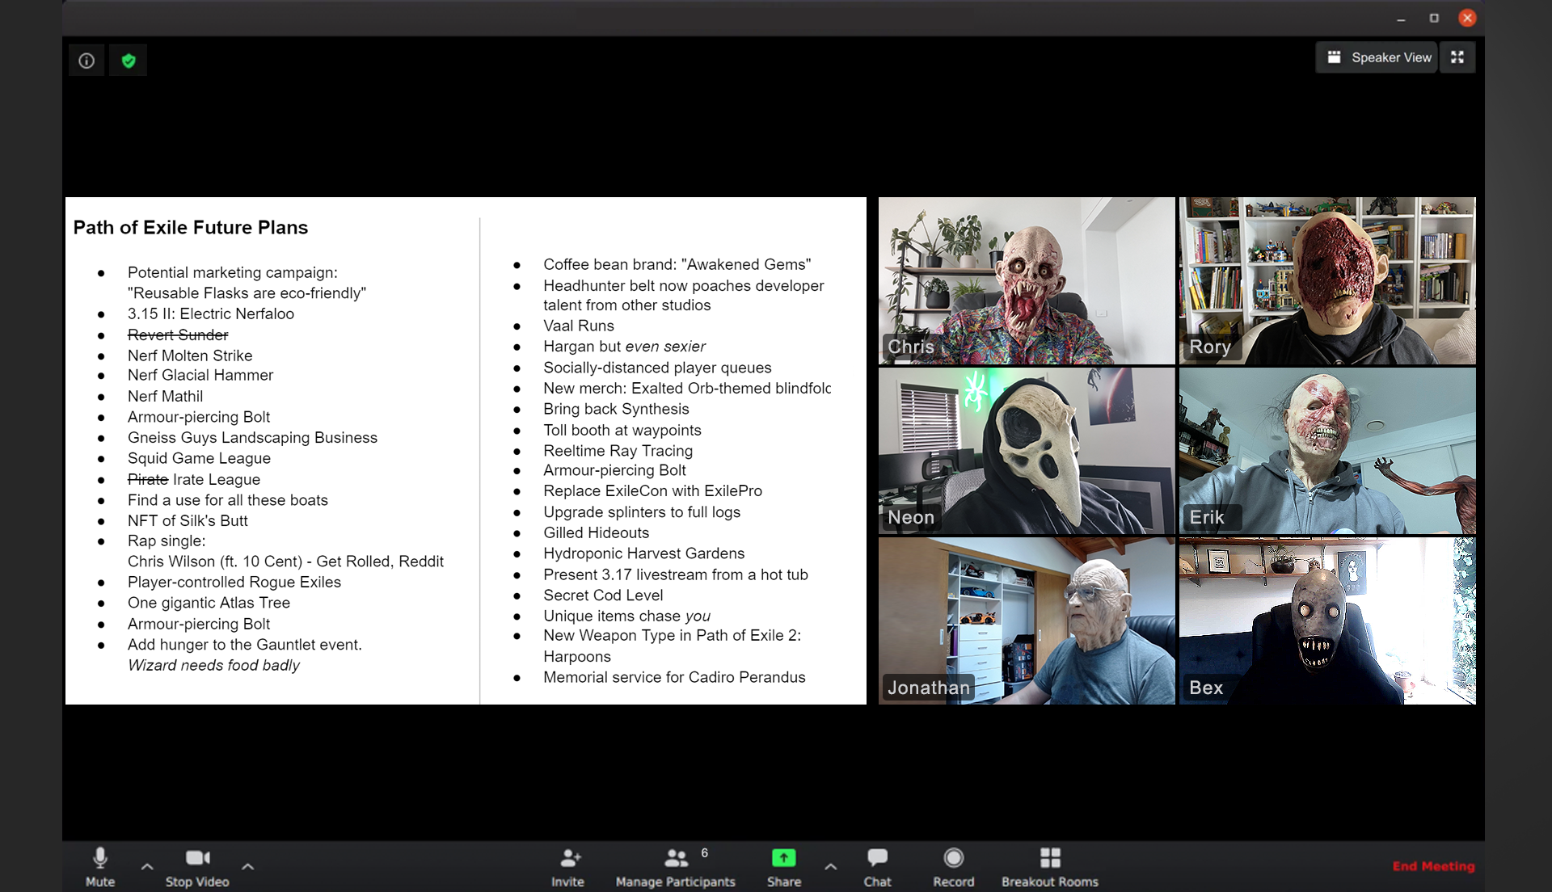Viewport: 1552px width, 892px height.
Task: Click 'Upgrade splinters to full logs' item
Action: pyautogui.click(x=642, y=511)
